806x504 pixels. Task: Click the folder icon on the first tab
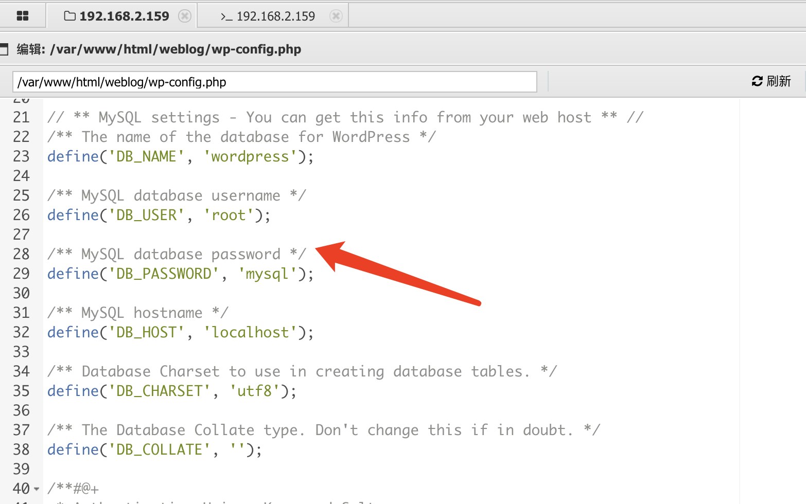[x=69, y=16]
